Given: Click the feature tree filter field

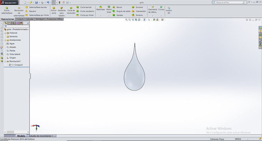Looking at the screenshot, I should pos(17,26).
